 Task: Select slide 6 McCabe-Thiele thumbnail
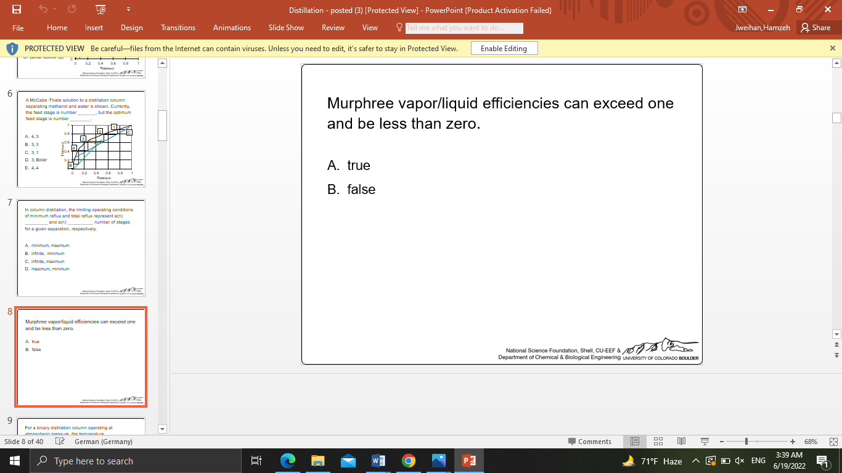click(81, 139)
